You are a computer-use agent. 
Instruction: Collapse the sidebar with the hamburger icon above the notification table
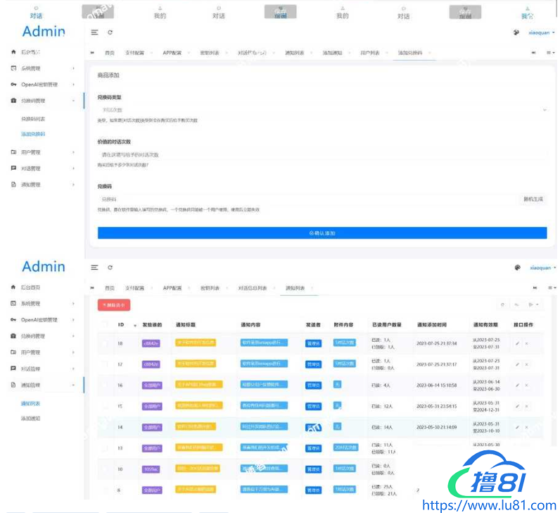[x=94, y=268]
